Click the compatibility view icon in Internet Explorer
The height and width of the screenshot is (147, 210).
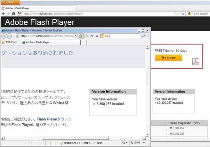87,36
